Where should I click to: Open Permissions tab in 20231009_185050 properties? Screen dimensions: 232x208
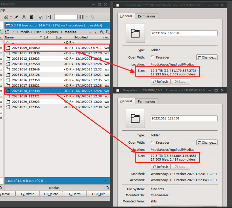[147, 16]
